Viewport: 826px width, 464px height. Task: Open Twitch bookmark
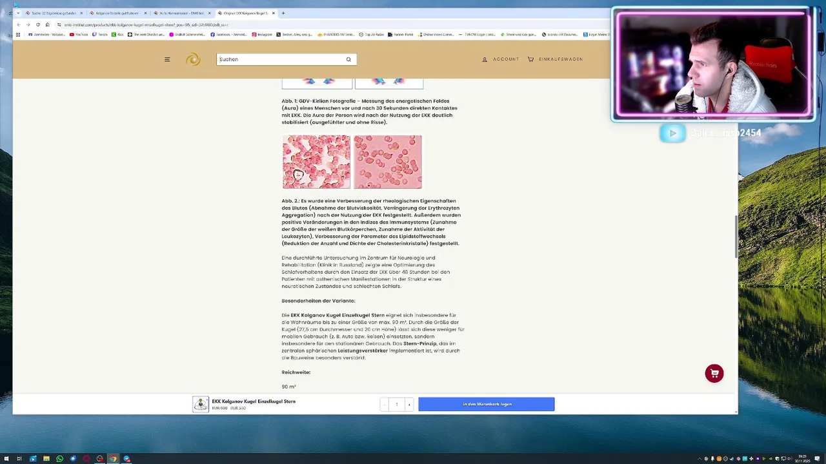click(100, 34)
